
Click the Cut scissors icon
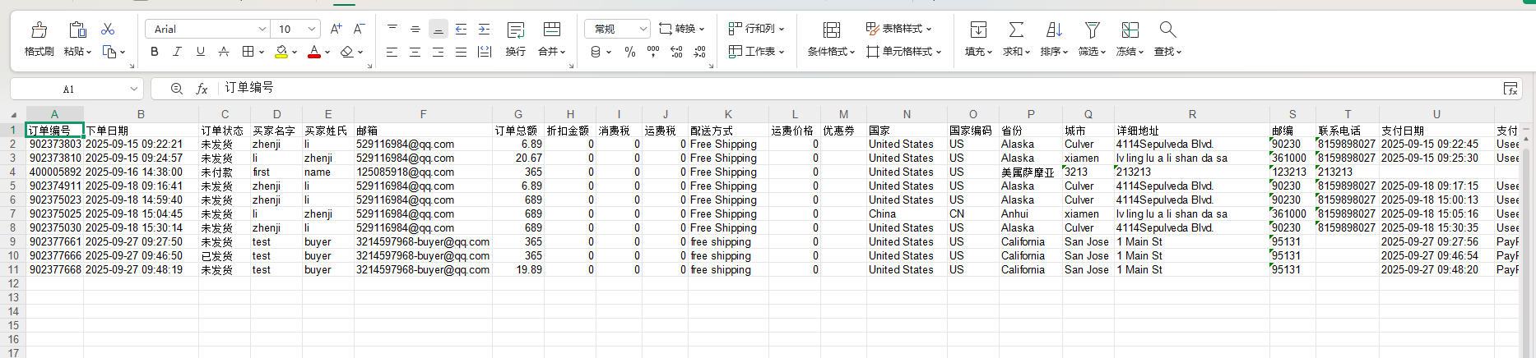pyautogui.click(x=108, y=30)
